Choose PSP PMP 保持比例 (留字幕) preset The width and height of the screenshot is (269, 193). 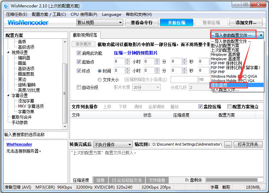235,68
